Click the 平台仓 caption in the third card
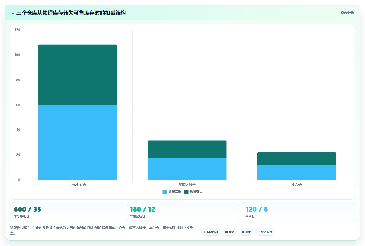 point(250,216)
